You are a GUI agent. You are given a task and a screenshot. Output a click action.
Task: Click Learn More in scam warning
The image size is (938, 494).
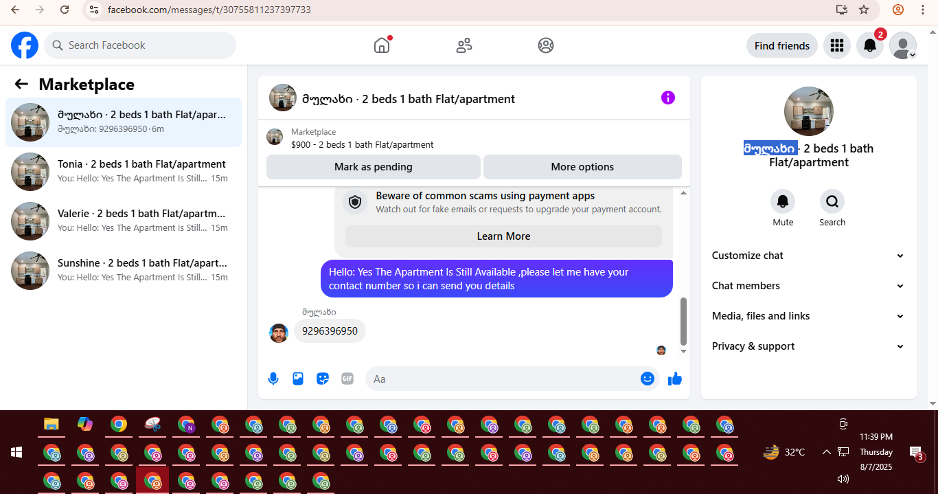(x=503, y=236)
